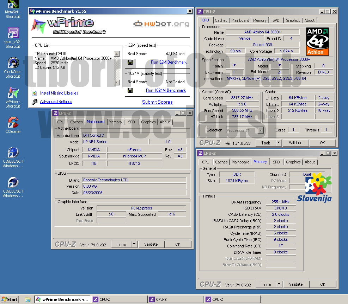Expand the Processor #1 selection dropdown
348x304 pixels.
click(x=261, y=130)
